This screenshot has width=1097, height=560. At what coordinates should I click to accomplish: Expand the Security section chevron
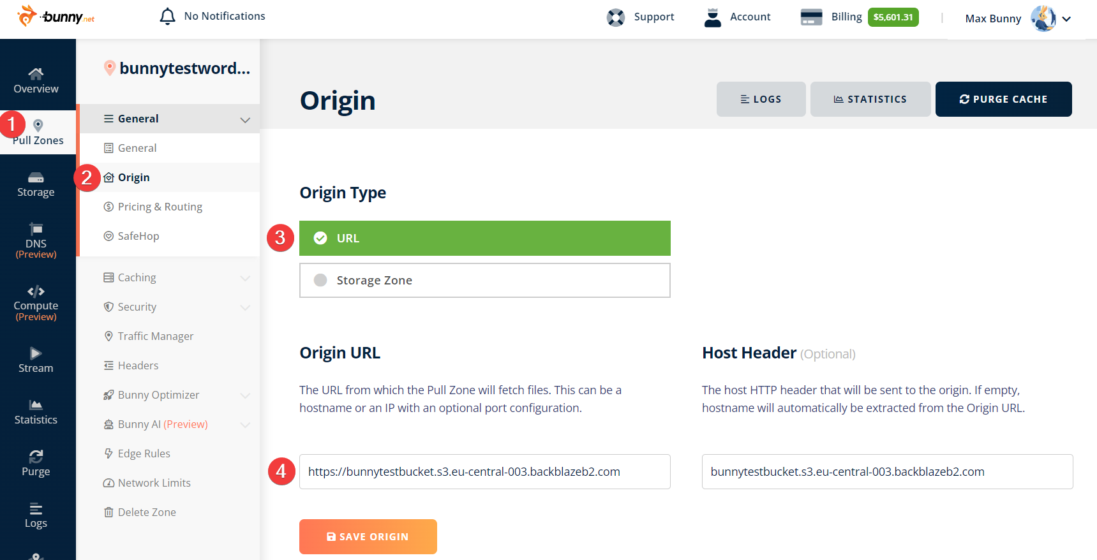click(245, 307)
